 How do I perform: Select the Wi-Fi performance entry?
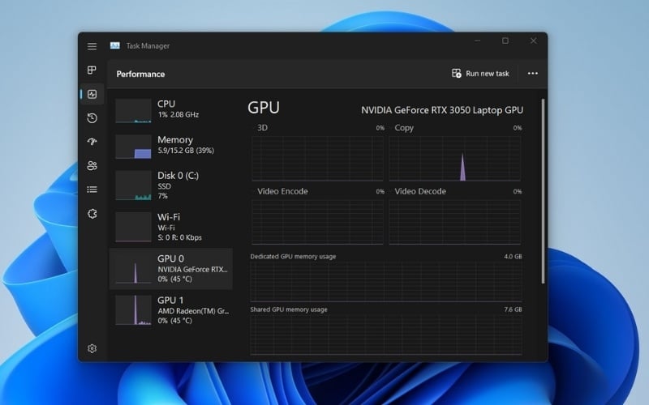pyautogui.click(x=171, y=227)
